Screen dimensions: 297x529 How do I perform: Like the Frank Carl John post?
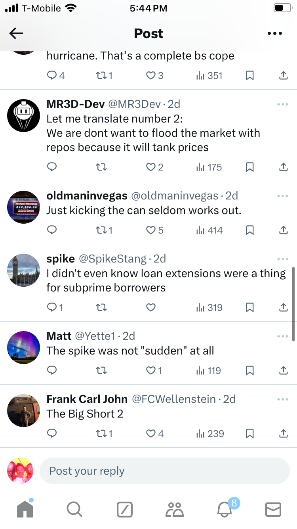coord(151,434)
